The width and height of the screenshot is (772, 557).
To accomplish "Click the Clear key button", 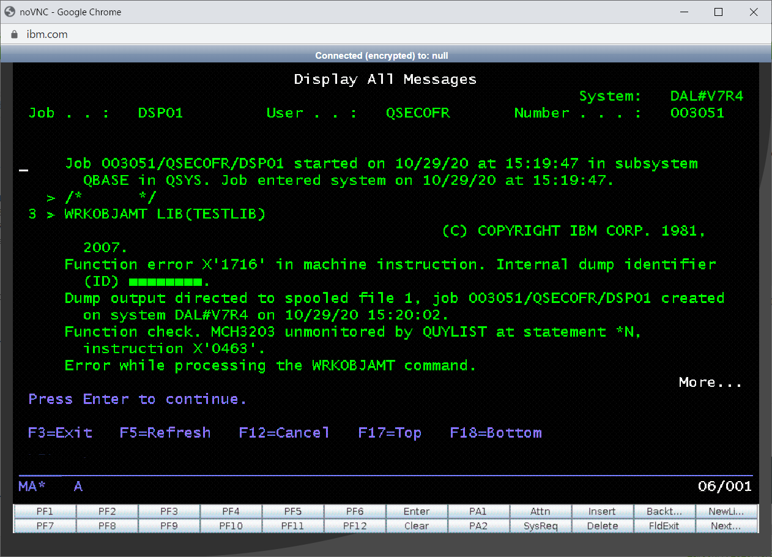I will click(x=417, y=526).
